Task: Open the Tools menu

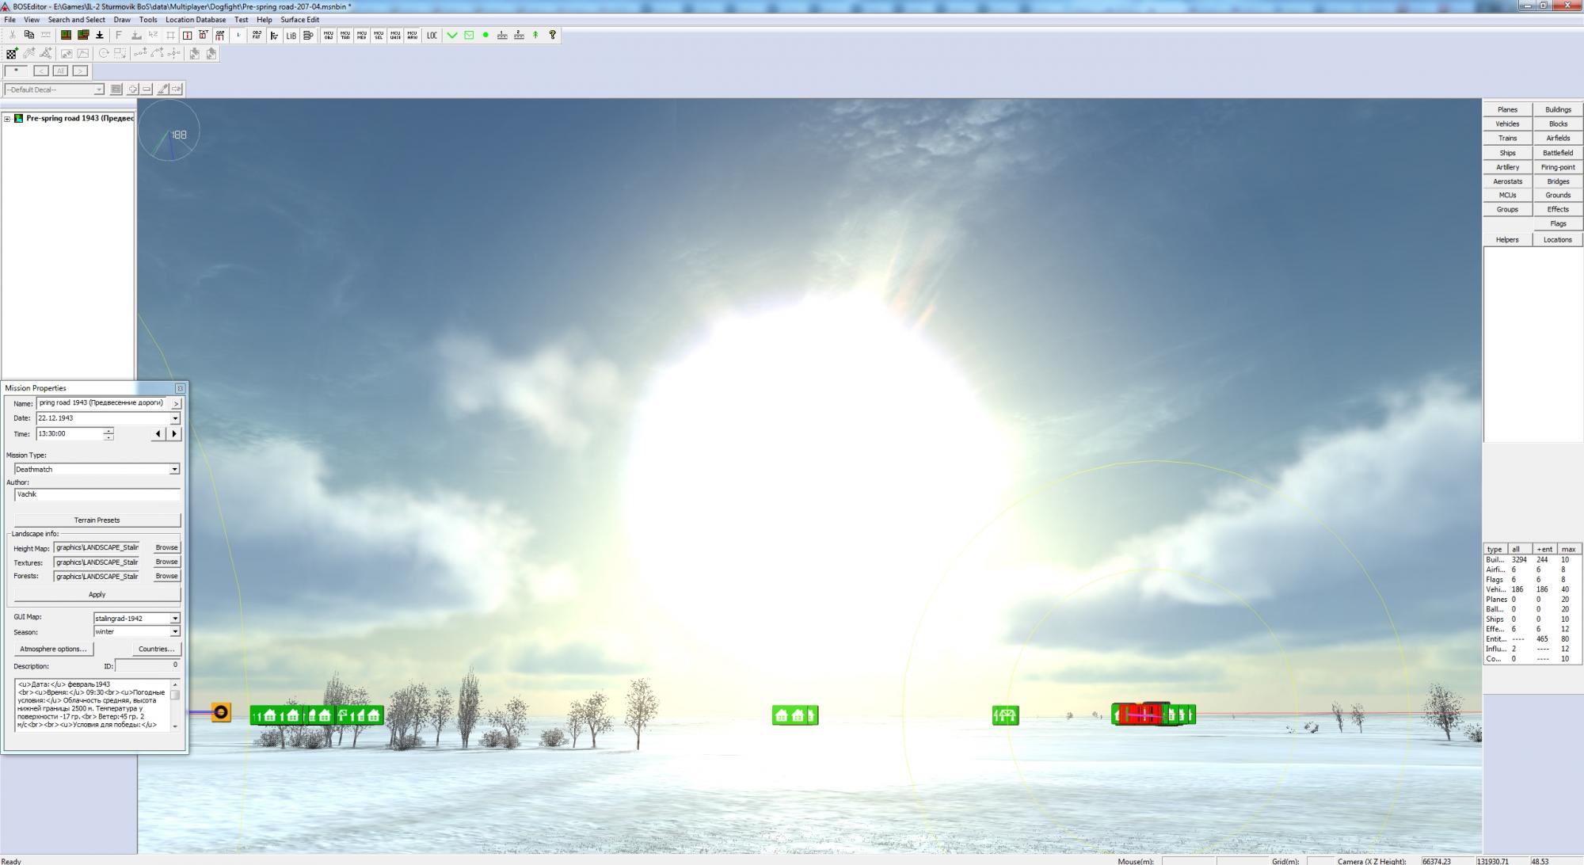Action: (x=148, y=20)
